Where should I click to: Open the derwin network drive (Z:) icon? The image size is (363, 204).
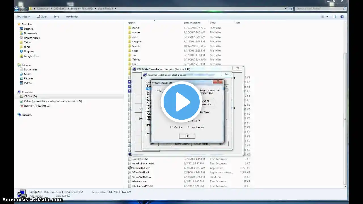tap(21, 106)
